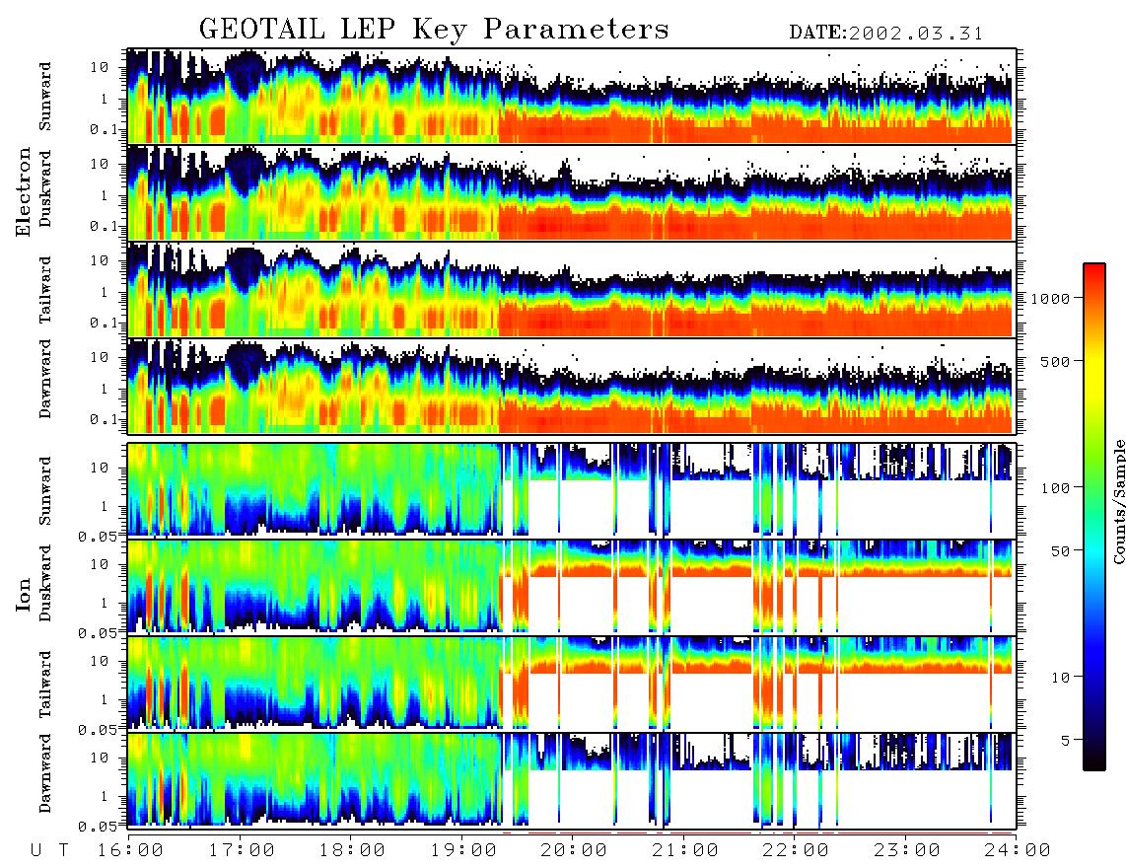Viewport: 1126px width, 868px height.
Task: Click the "Sunward" label of the Ion group
Action: [45, 490]
